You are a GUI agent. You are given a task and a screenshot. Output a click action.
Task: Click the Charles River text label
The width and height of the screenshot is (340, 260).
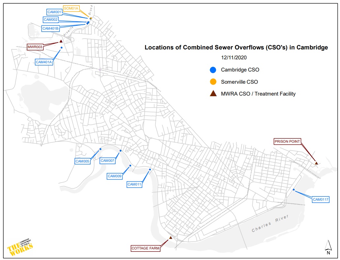pos(270,223)
